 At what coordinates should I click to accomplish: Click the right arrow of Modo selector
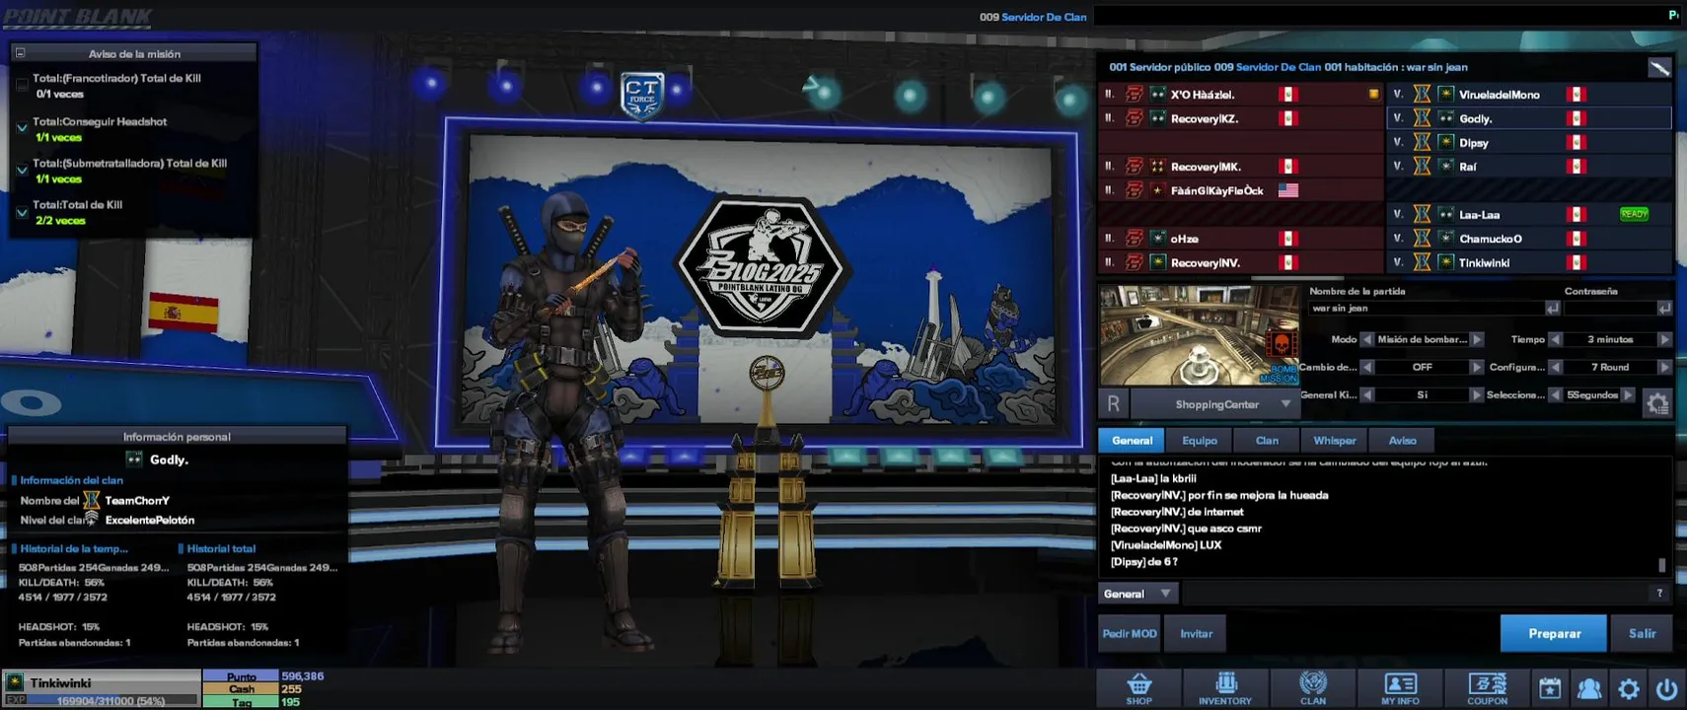point(1477,339)
